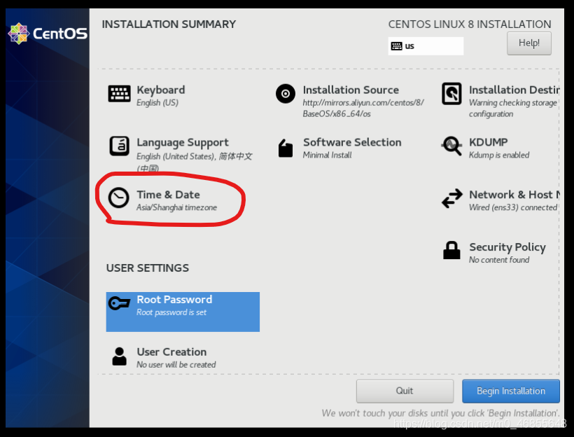Click 'No user will be created' text
This screenshot has width=574, height=437.
[x=176, y=365]
